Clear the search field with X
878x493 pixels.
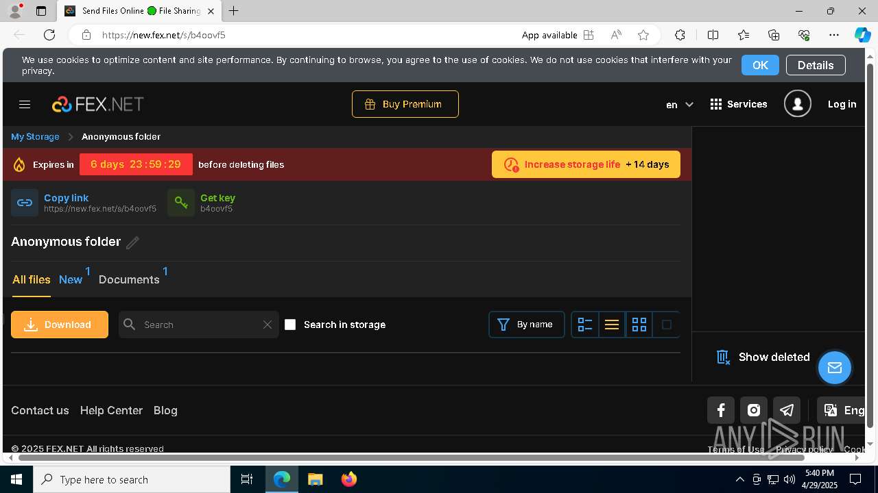click(x=268, y=325)
